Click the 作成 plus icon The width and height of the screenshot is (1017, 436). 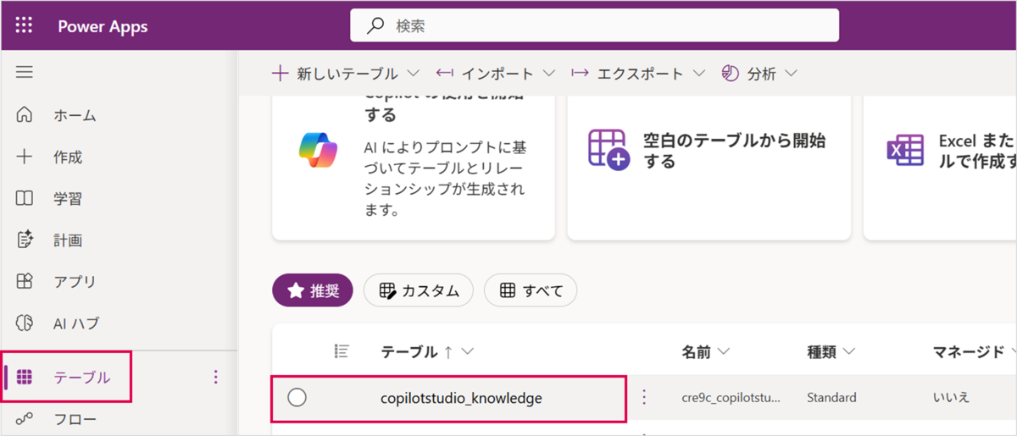tap(25, 157)
